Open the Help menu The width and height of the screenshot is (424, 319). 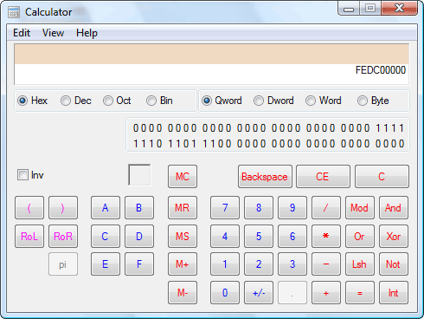87,33
